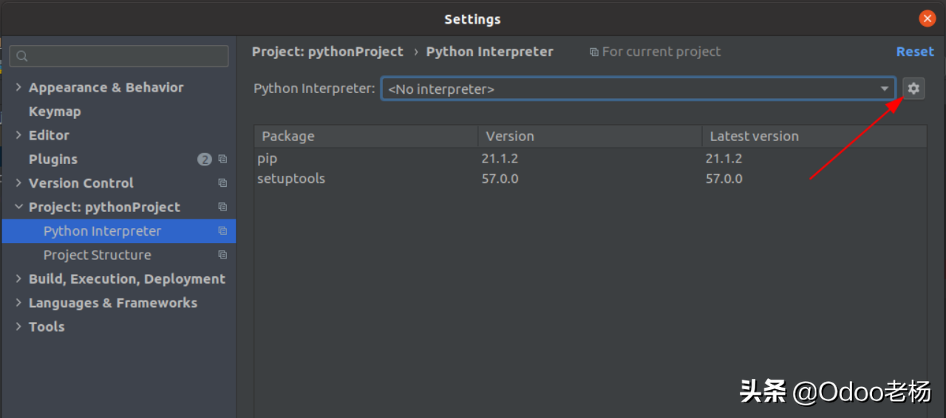Click setuptools latest version 57.0.0 cell
Screen dimensions: 946x418
click(x=724, y=179)
